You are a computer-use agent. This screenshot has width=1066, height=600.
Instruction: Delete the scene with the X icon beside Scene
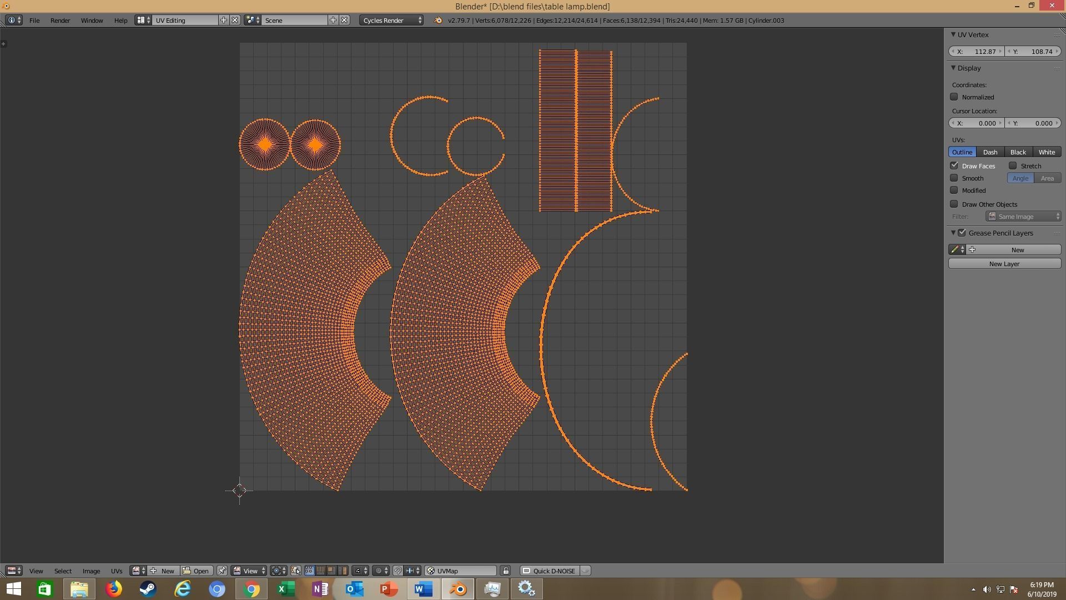coord(344,21)
